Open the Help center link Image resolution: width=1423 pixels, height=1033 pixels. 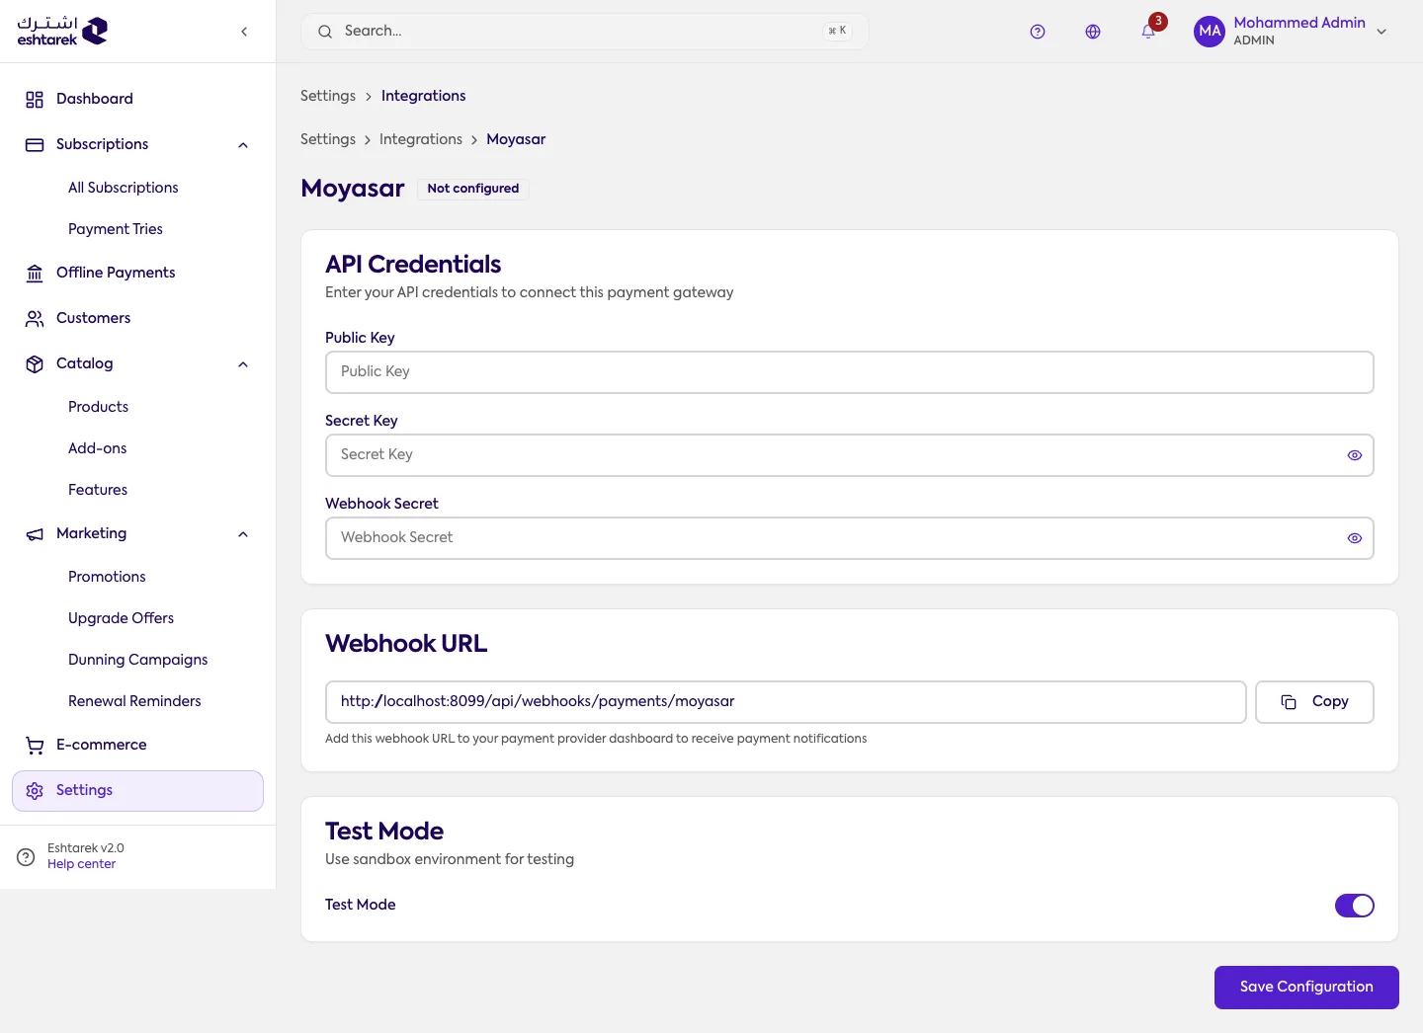(x=81, y=864)
